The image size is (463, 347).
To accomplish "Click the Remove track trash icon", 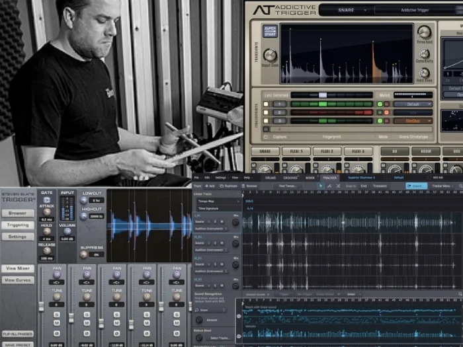I will pyautogui.click(x=243, y=186).
